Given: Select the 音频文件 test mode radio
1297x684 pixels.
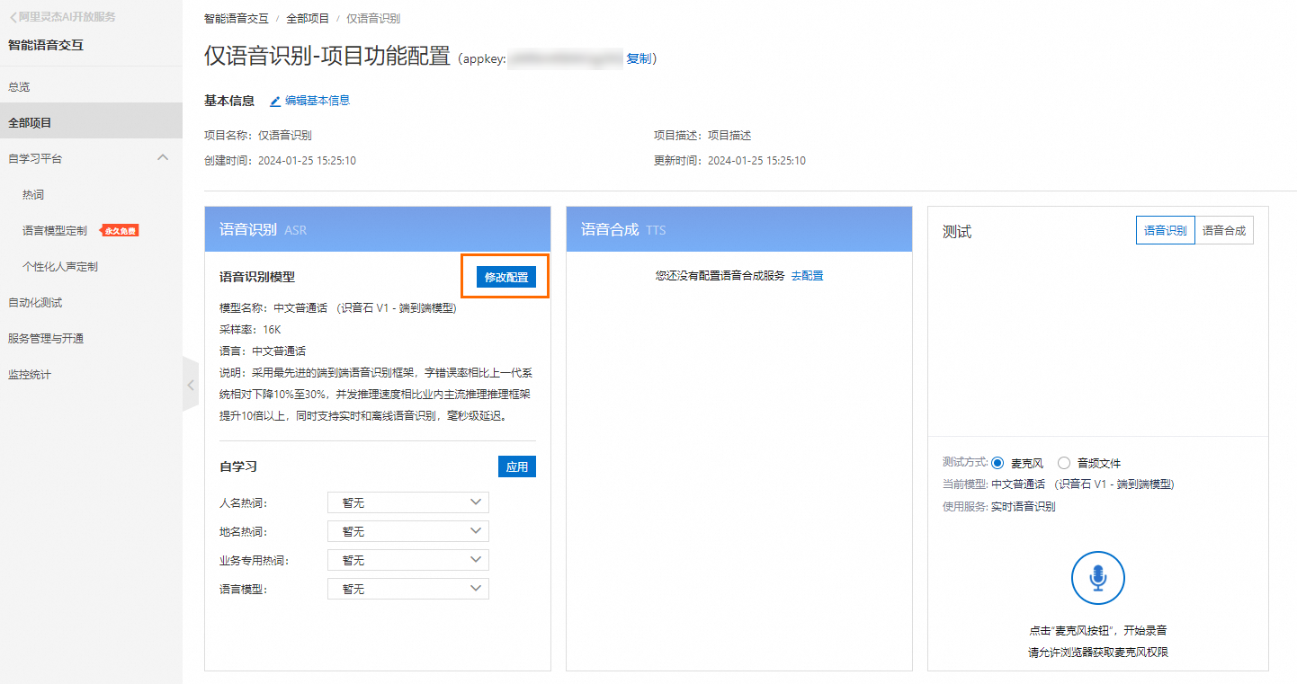Looking at the screenshot, I should (1065, 464).
